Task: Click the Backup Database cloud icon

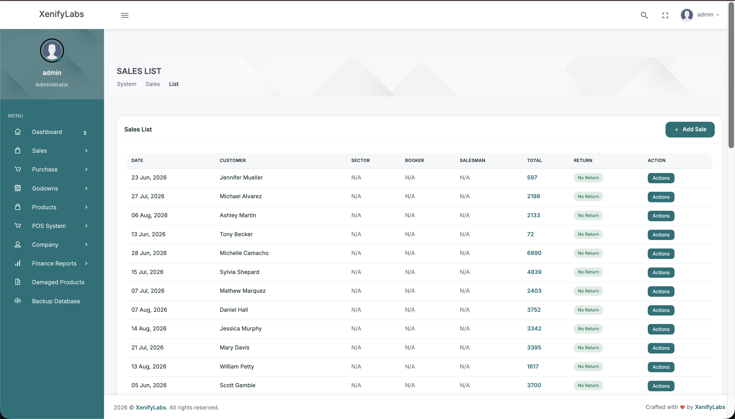Action: [x=17, y=301]
